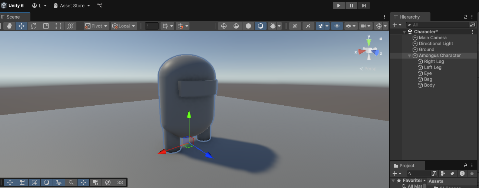Toggle scene lighting

click(308, 26)
